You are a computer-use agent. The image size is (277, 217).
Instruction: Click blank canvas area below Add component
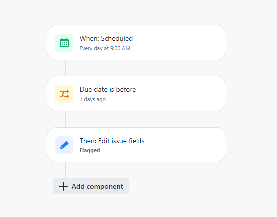[x=138, y=206]
